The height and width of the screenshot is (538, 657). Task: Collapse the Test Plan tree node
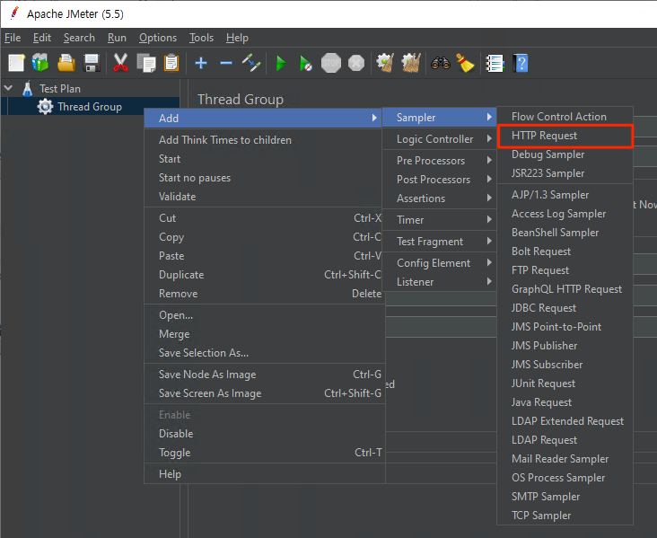coord(8,88)
